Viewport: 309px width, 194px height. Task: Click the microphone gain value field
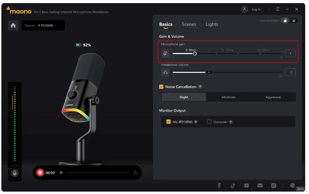pyautogui.click(x=290, y=53)
